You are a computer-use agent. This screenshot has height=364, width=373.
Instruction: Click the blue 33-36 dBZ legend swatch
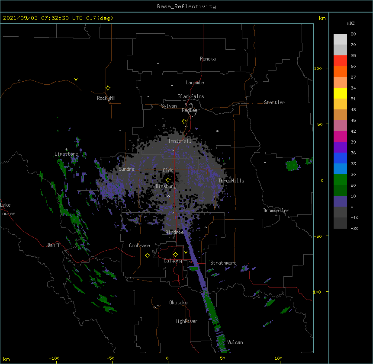(340, 158)
